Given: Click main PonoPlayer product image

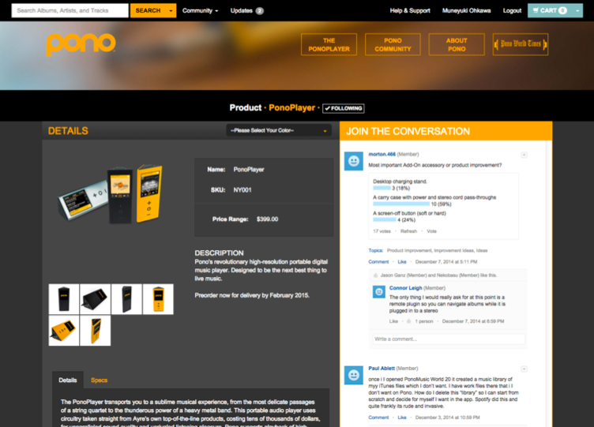Looking at the screenshot, I should (x=111, y=194).
